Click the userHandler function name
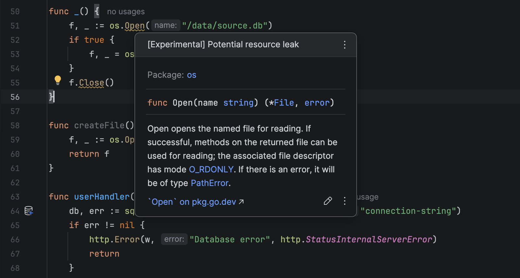The height and width of the screenshot is (278, 520). point(102,197)
